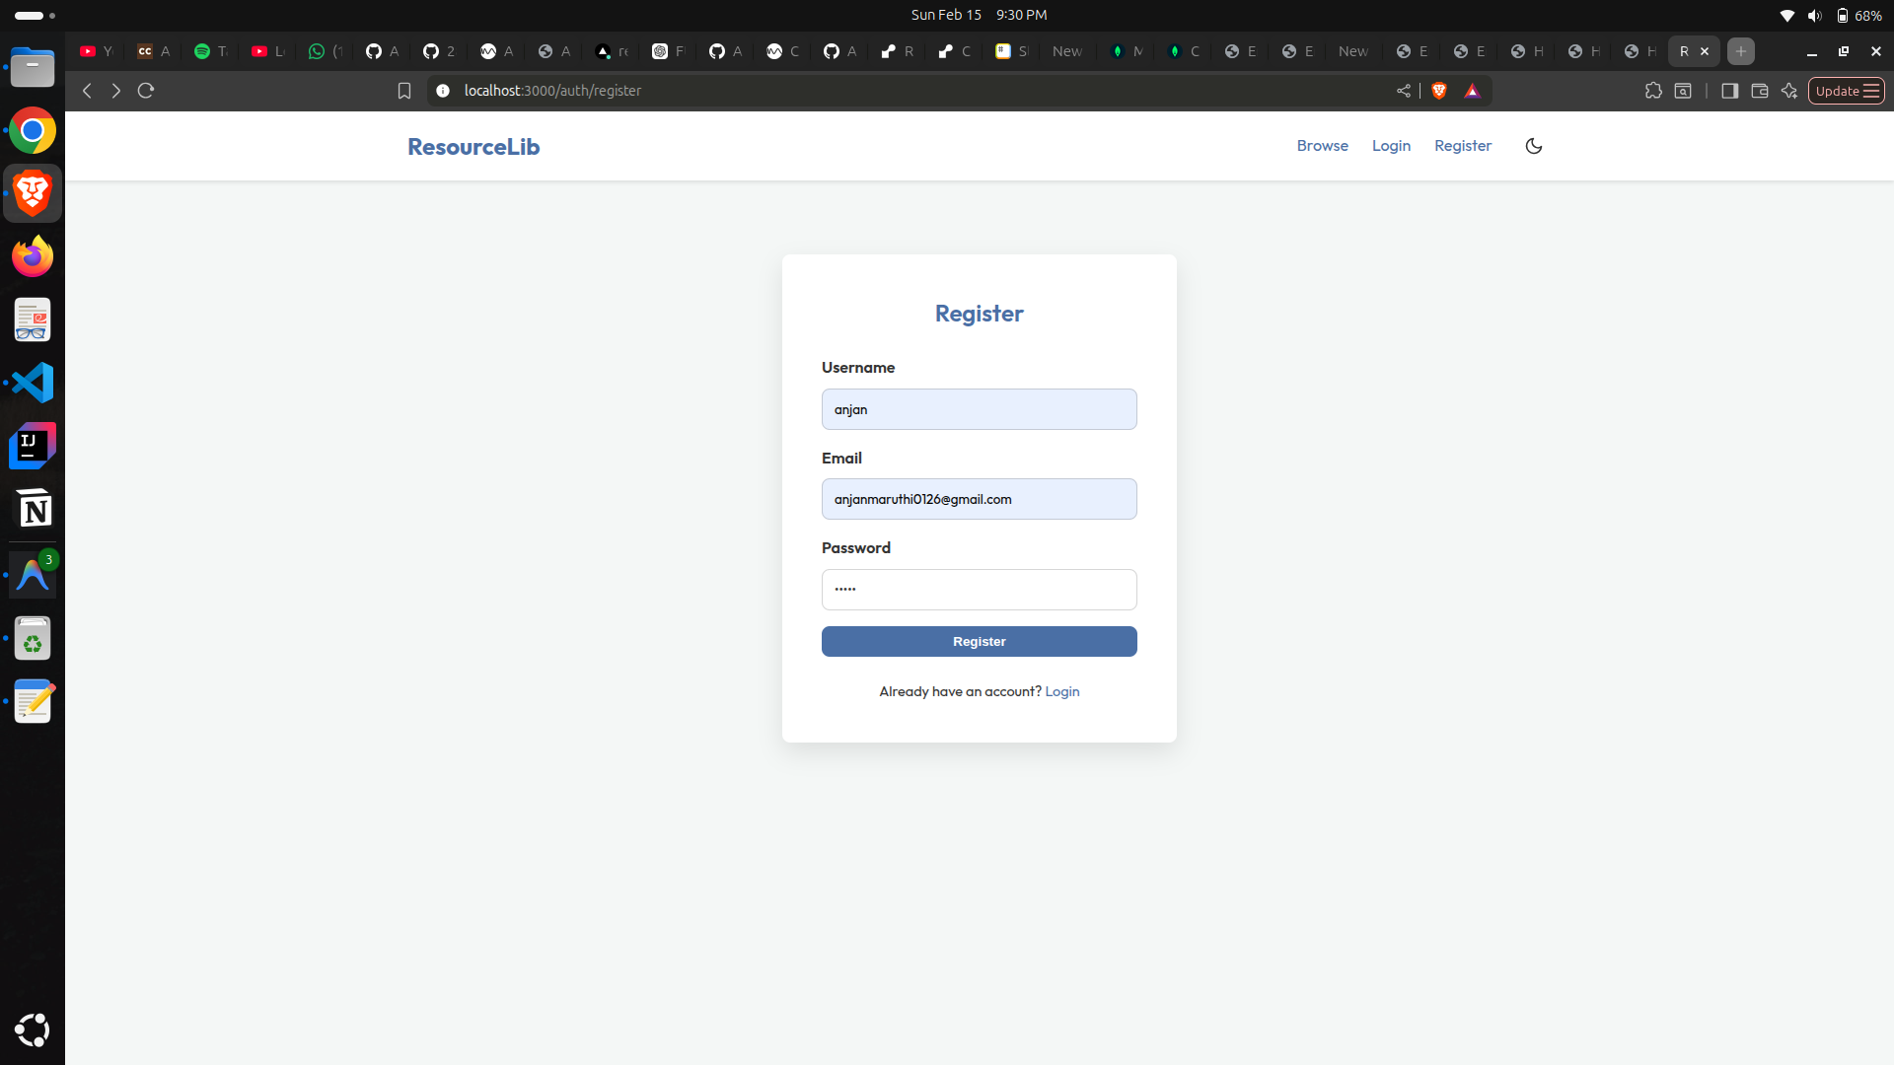The height and width of the screenshot is (1065, 1894).
Task: Launch Visual Studio Code from the dock
Action: click(33, 383)
